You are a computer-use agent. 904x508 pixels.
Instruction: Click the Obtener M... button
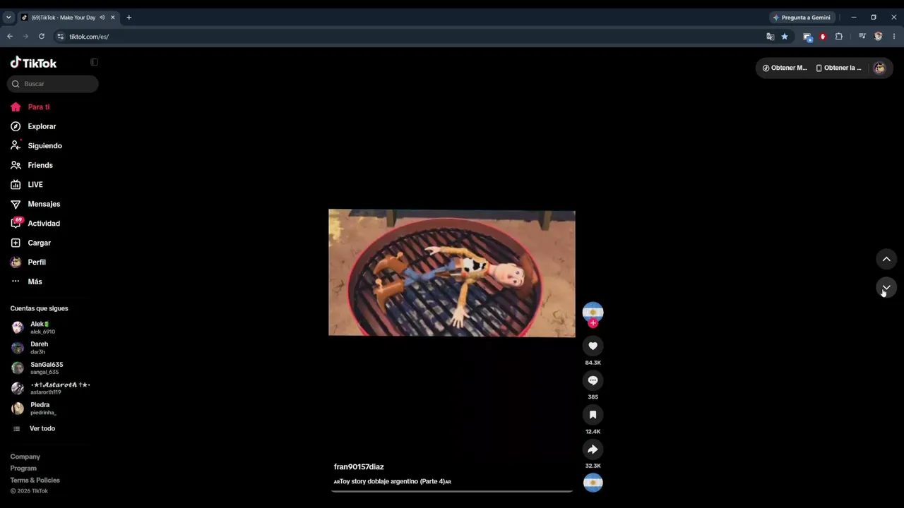coord(784,68)
